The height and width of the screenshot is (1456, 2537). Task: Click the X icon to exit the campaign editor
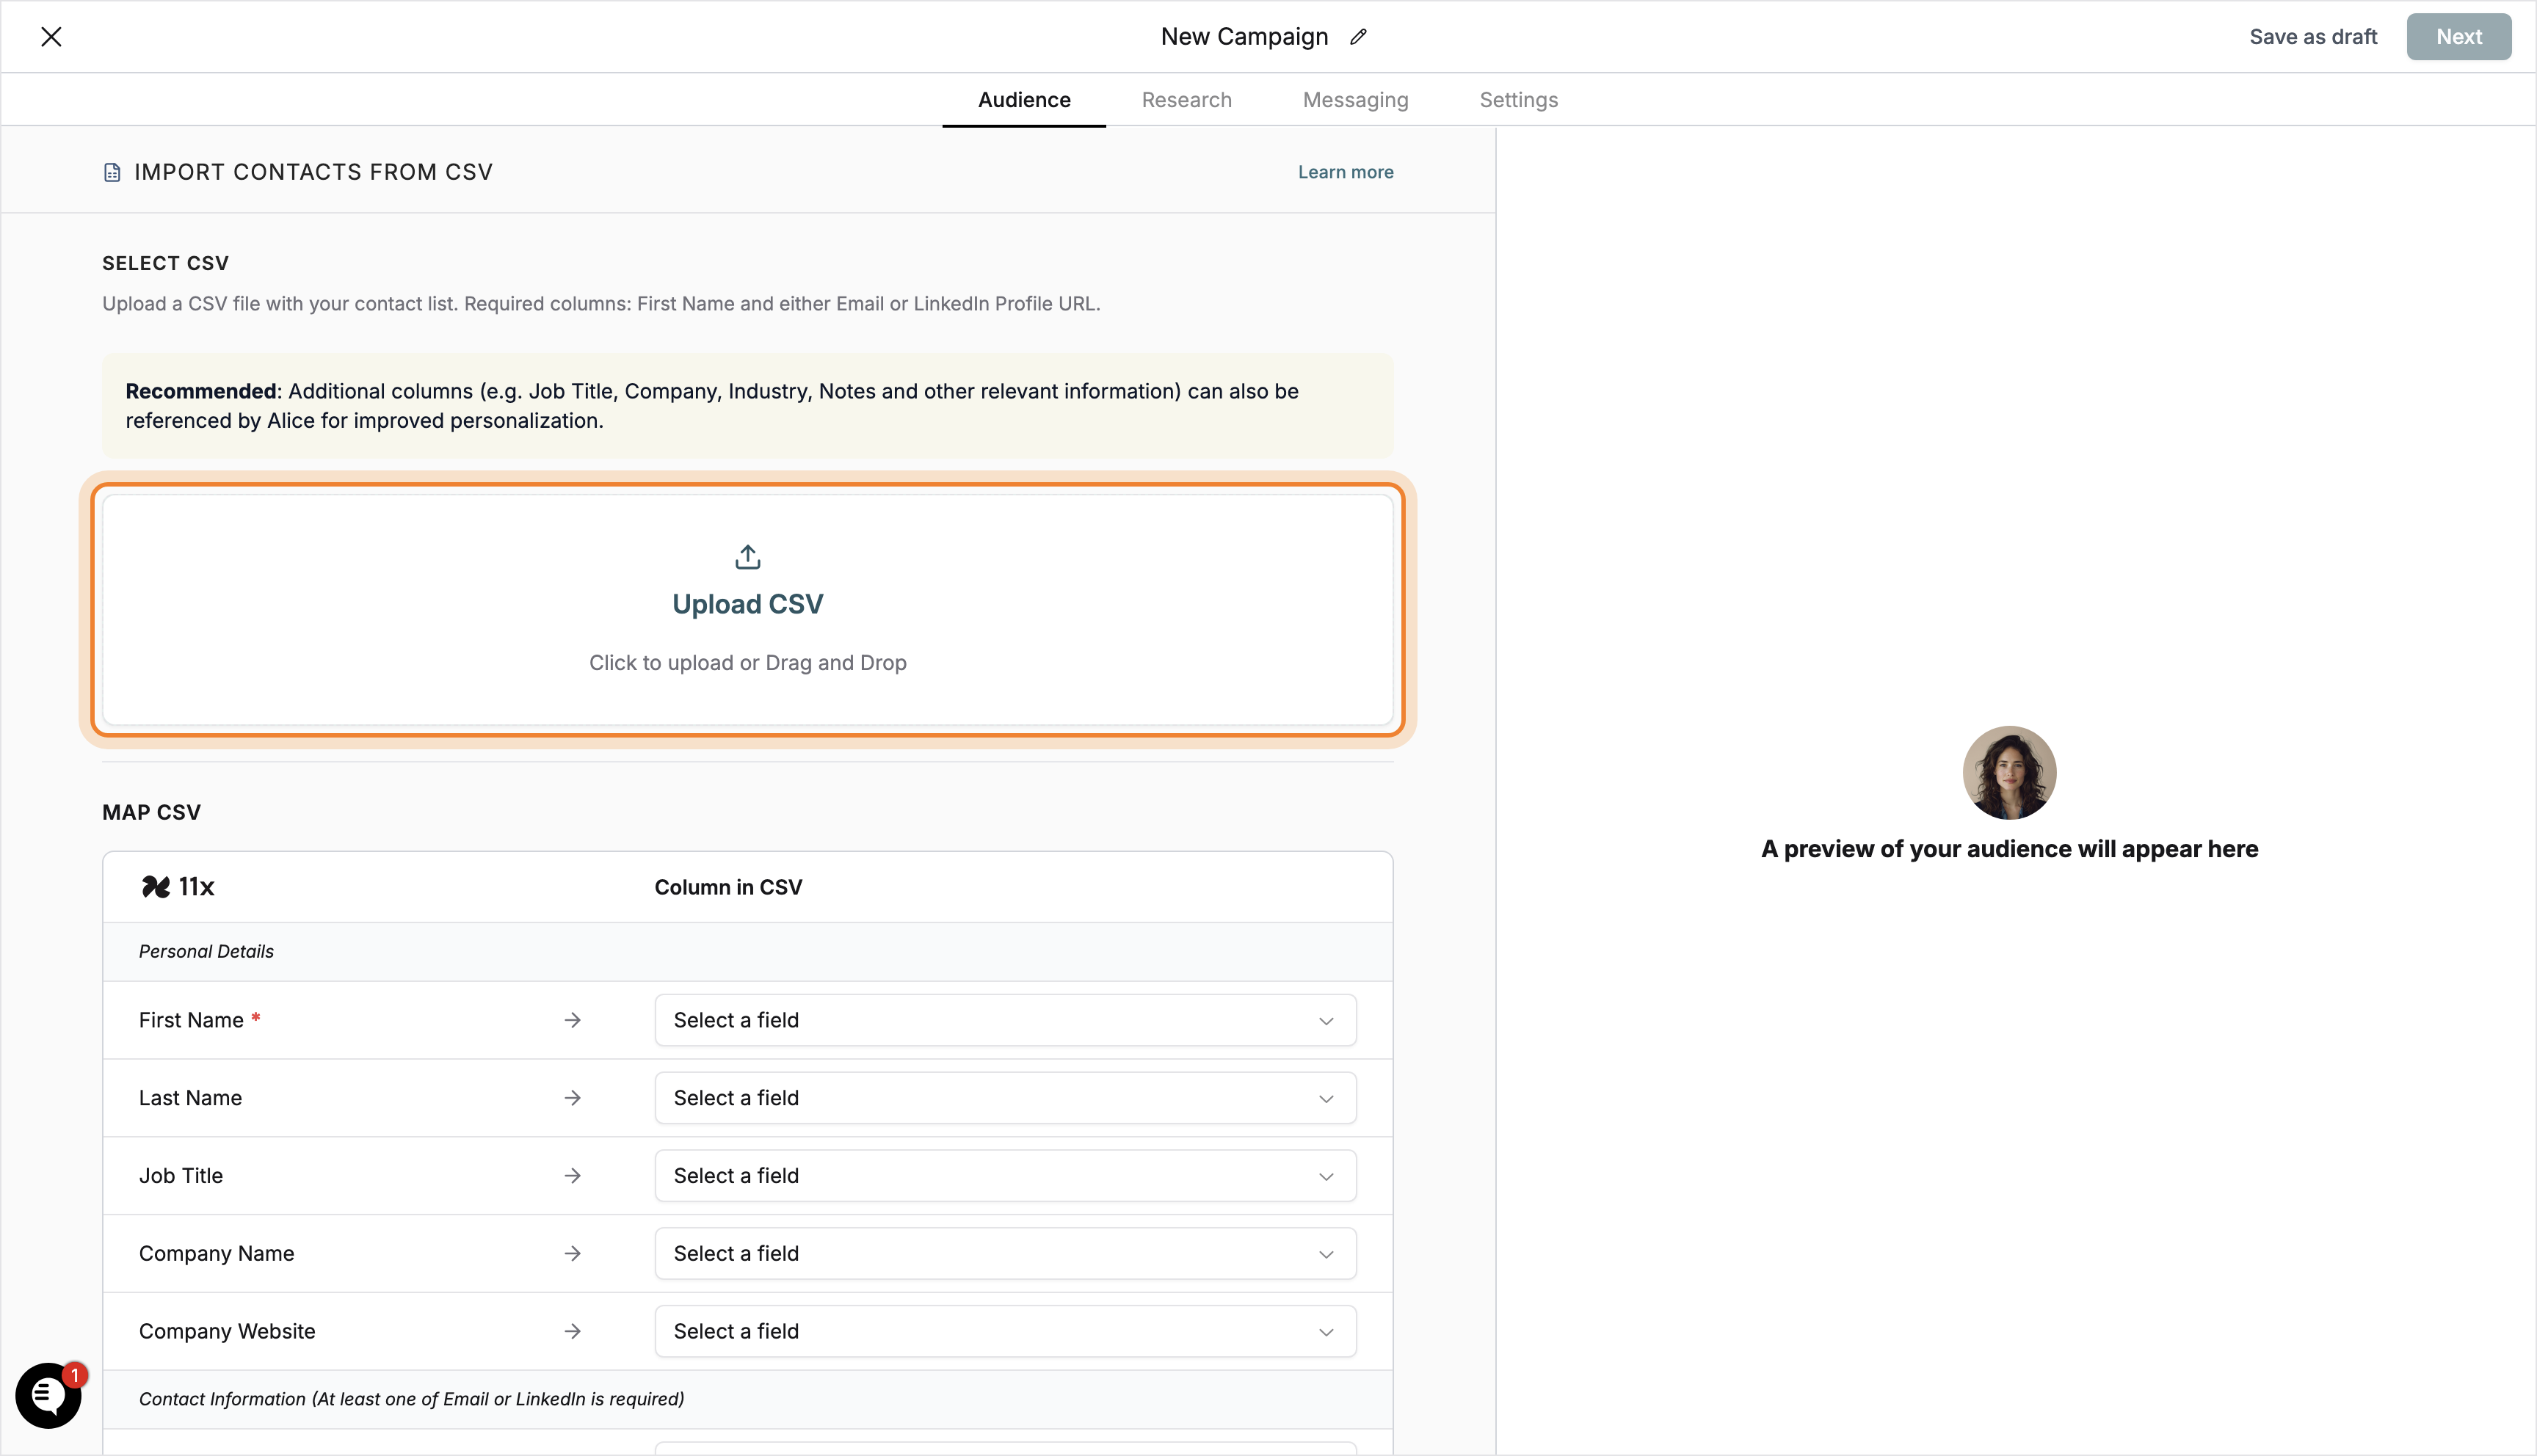coord(51,36)
